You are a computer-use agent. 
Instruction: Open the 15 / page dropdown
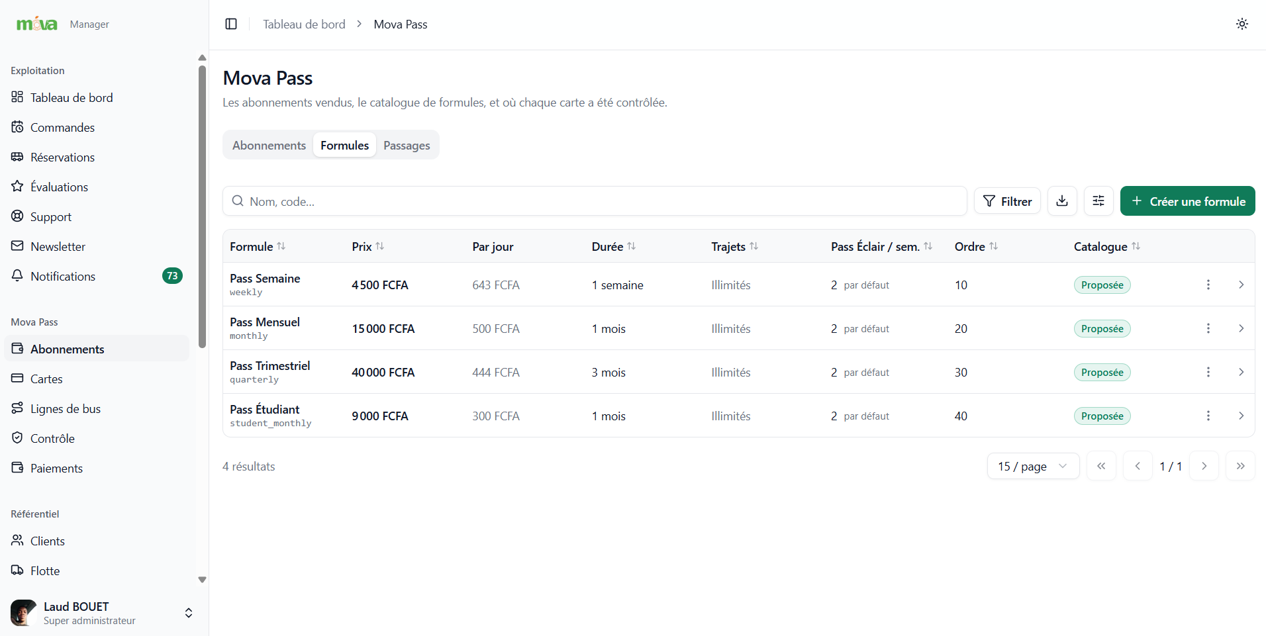(1033, 466)
